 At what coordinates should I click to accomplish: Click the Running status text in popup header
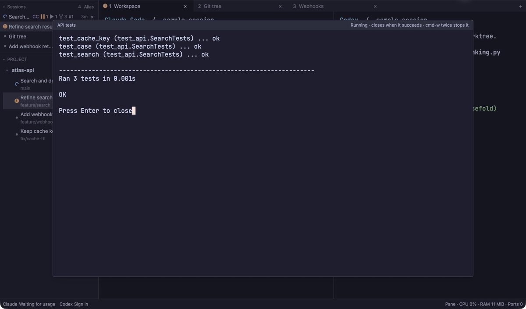coord(409,25)
